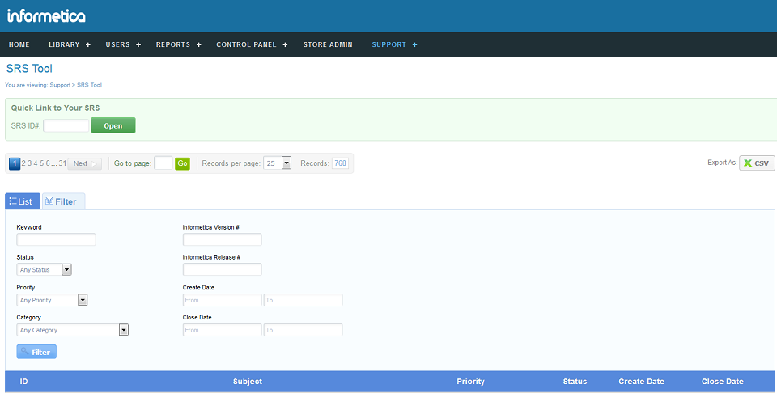777x393 pixels.
Task: Open the Users menu
Action: 117,44
